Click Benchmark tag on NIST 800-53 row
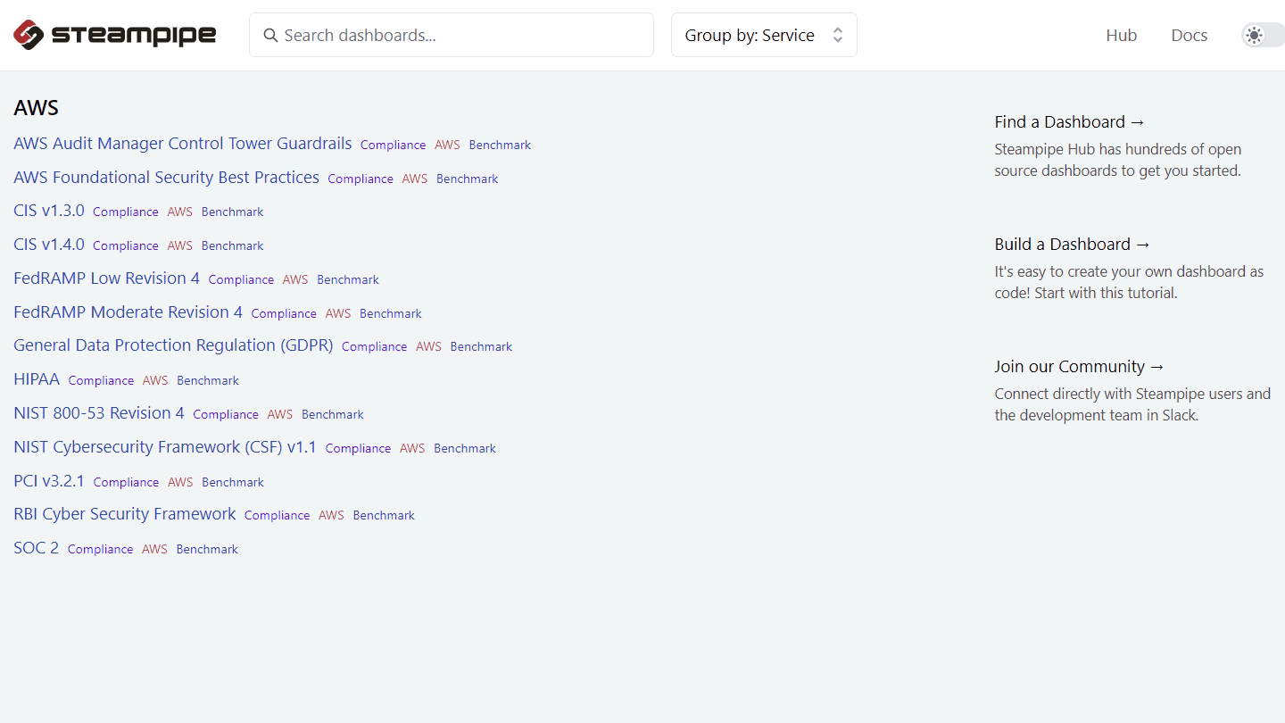1285x723 pixels. (x=333, y=414)
